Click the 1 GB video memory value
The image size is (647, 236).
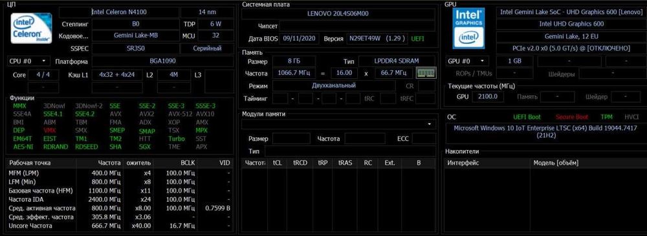[x=514, y=61]
